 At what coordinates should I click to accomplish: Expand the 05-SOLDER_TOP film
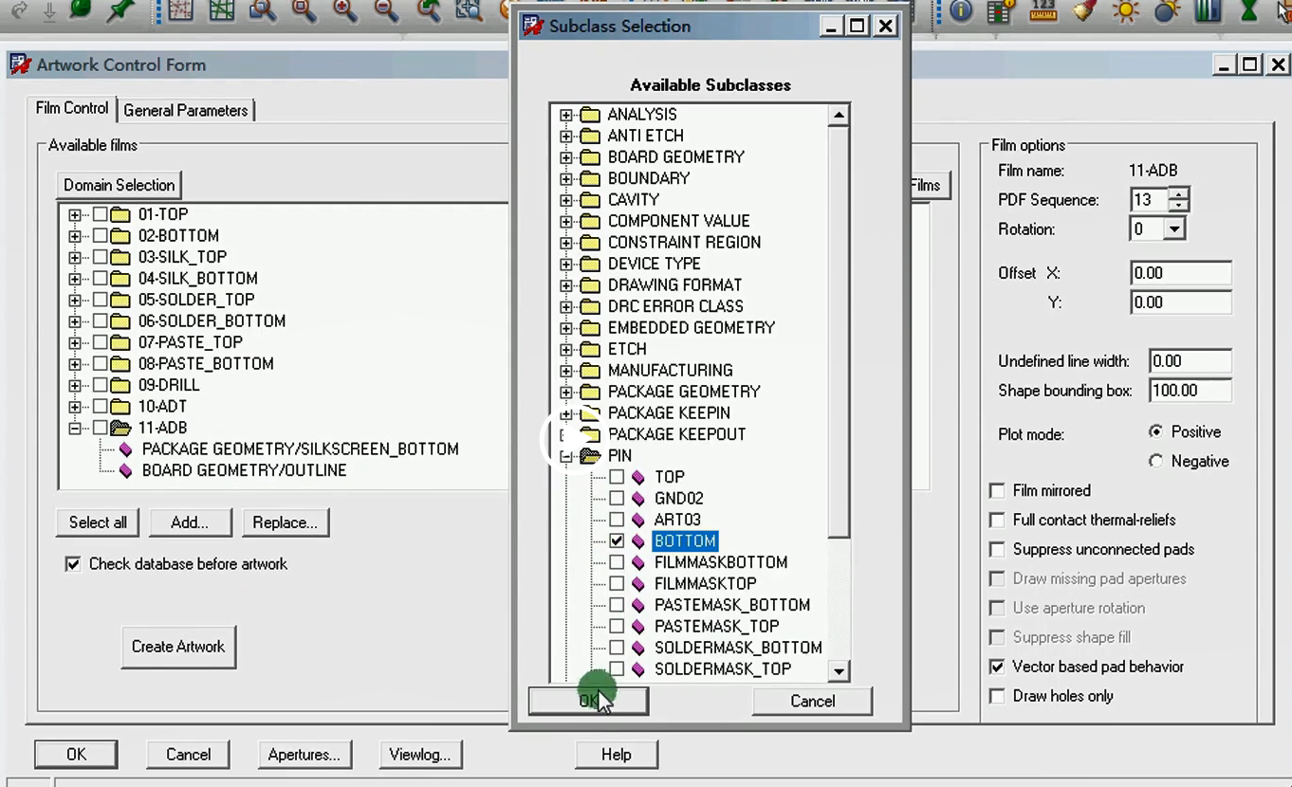pos(75,300)
